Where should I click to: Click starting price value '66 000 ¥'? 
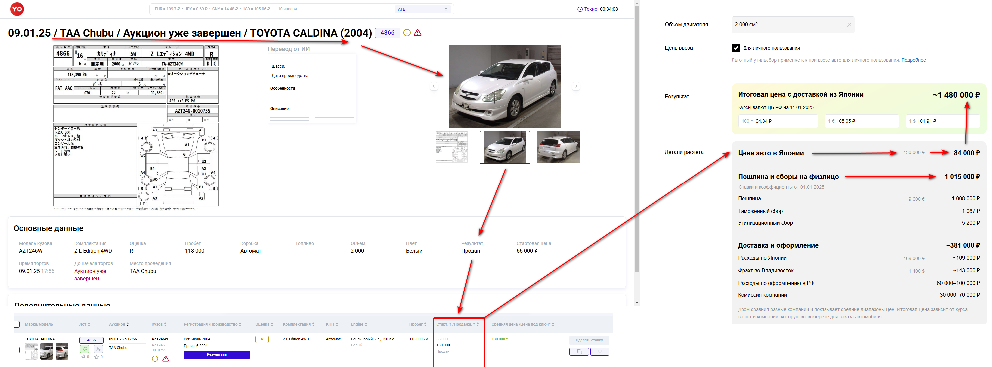tap(527, 251)
